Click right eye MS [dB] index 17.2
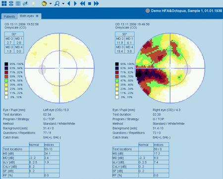This screenshot has height=179, width=223. (157, 153)
